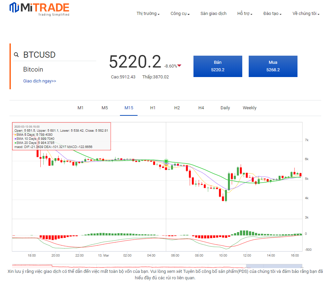The height and width of the screenshot is (281, 329).
Task: Click the search magnifier icon beside BTCUSD
Action: pos(16,55)
